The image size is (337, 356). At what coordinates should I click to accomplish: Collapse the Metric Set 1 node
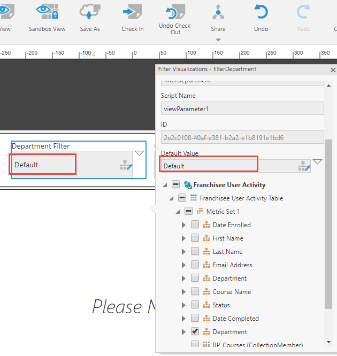[178, 212]
